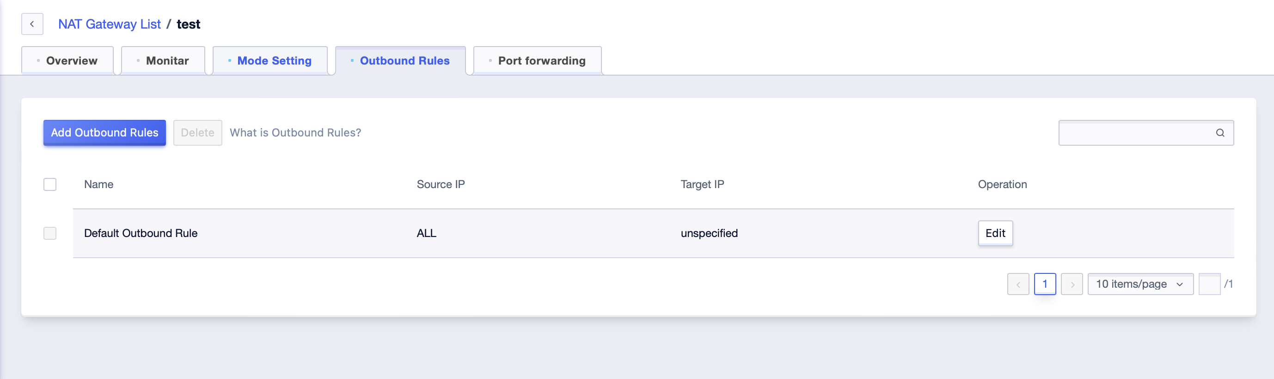Open the Port forwarding tab
This screenshot has height=379, width=1274.
[x=538, y=61]
